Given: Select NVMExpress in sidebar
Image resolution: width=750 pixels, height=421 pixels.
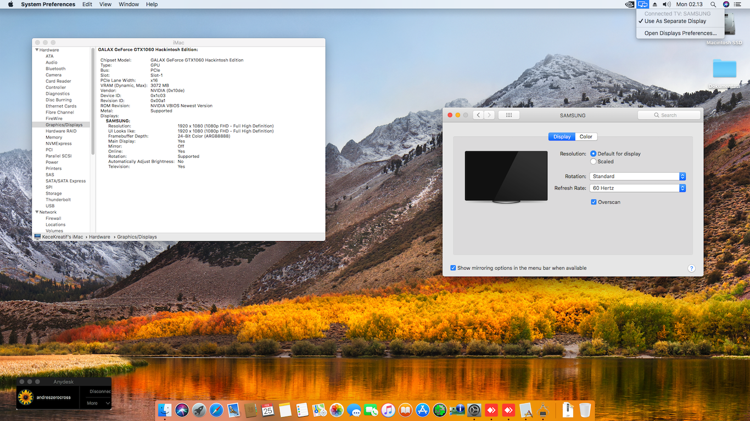Looking at the screenshot, I should coord(59,144).
